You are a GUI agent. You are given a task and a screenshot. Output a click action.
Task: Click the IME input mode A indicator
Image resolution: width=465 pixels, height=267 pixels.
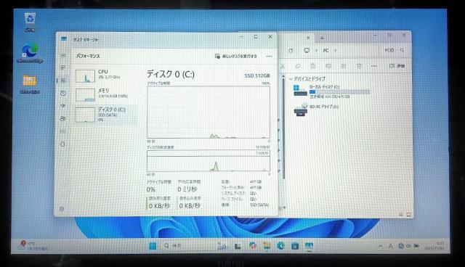(x=391, y=246)
